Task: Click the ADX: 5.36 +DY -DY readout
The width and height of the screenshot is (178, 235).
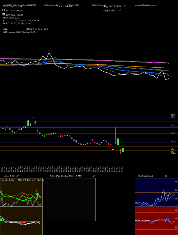Action: coord(23,180)
